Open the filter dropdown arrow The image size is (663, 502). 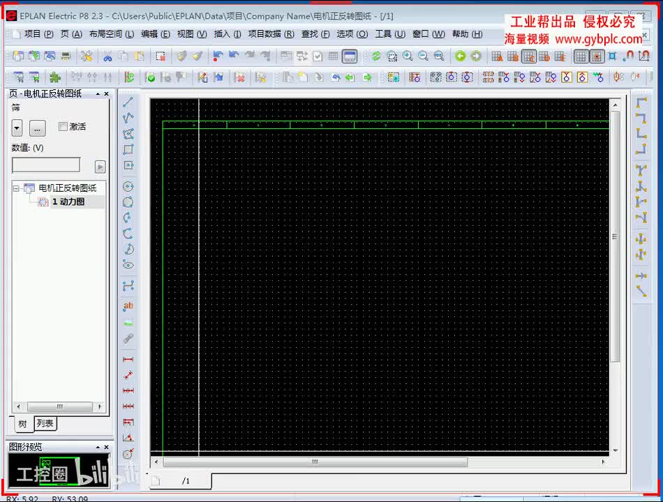(17, 128)
